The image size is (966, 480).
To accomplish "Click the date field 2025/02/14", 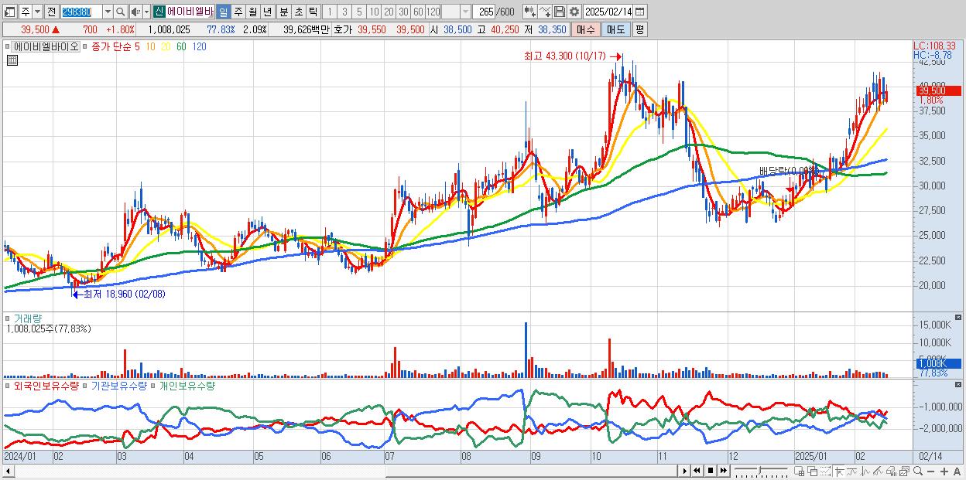I will click(608, 12).
